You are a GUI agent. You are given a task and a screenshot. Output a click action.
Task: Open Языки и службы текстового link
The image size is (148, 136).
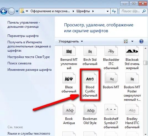click(x=29, y=134)
